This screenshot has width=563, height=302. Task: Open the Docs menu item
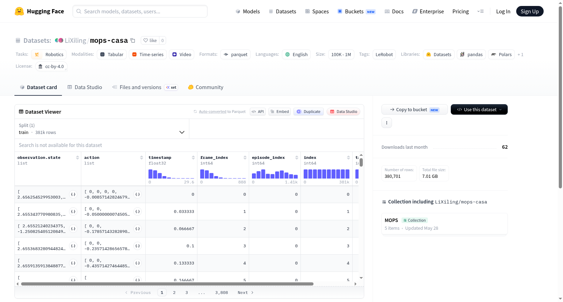coord(394,11)
